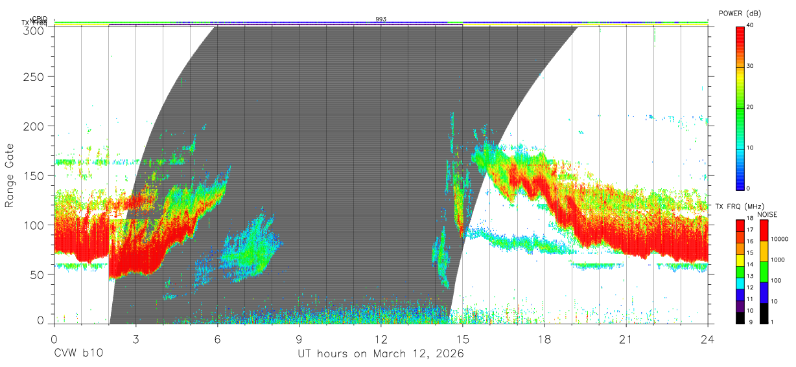This screenshot has height=367, width=796.
Task: Click the 18 hour tick on the x-axis
Action: pyautogui.click(x=544, y=339)
